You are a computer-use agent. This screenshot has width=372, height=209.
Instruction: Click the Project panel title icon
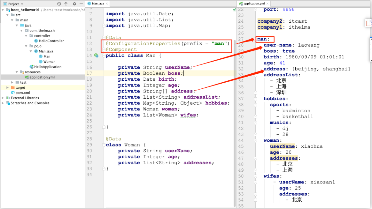click(5, 4)
